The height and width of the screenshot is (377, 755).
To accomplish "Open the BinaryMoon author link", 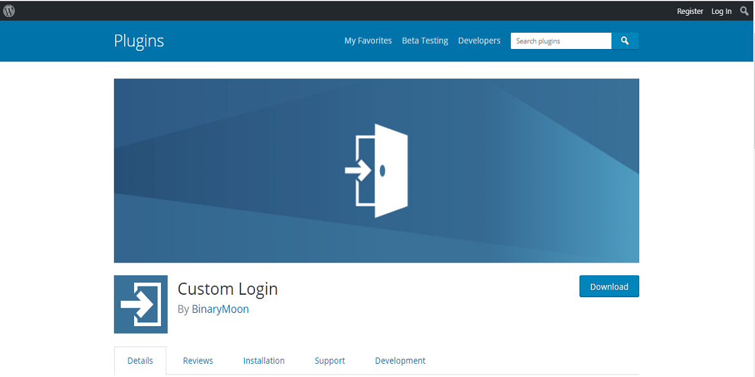I will point(220,309).
